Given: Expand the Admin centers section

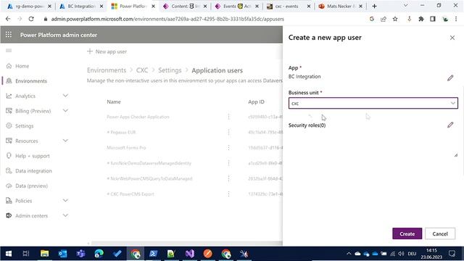Looking at the screenshot, I should tap(65, 215).
